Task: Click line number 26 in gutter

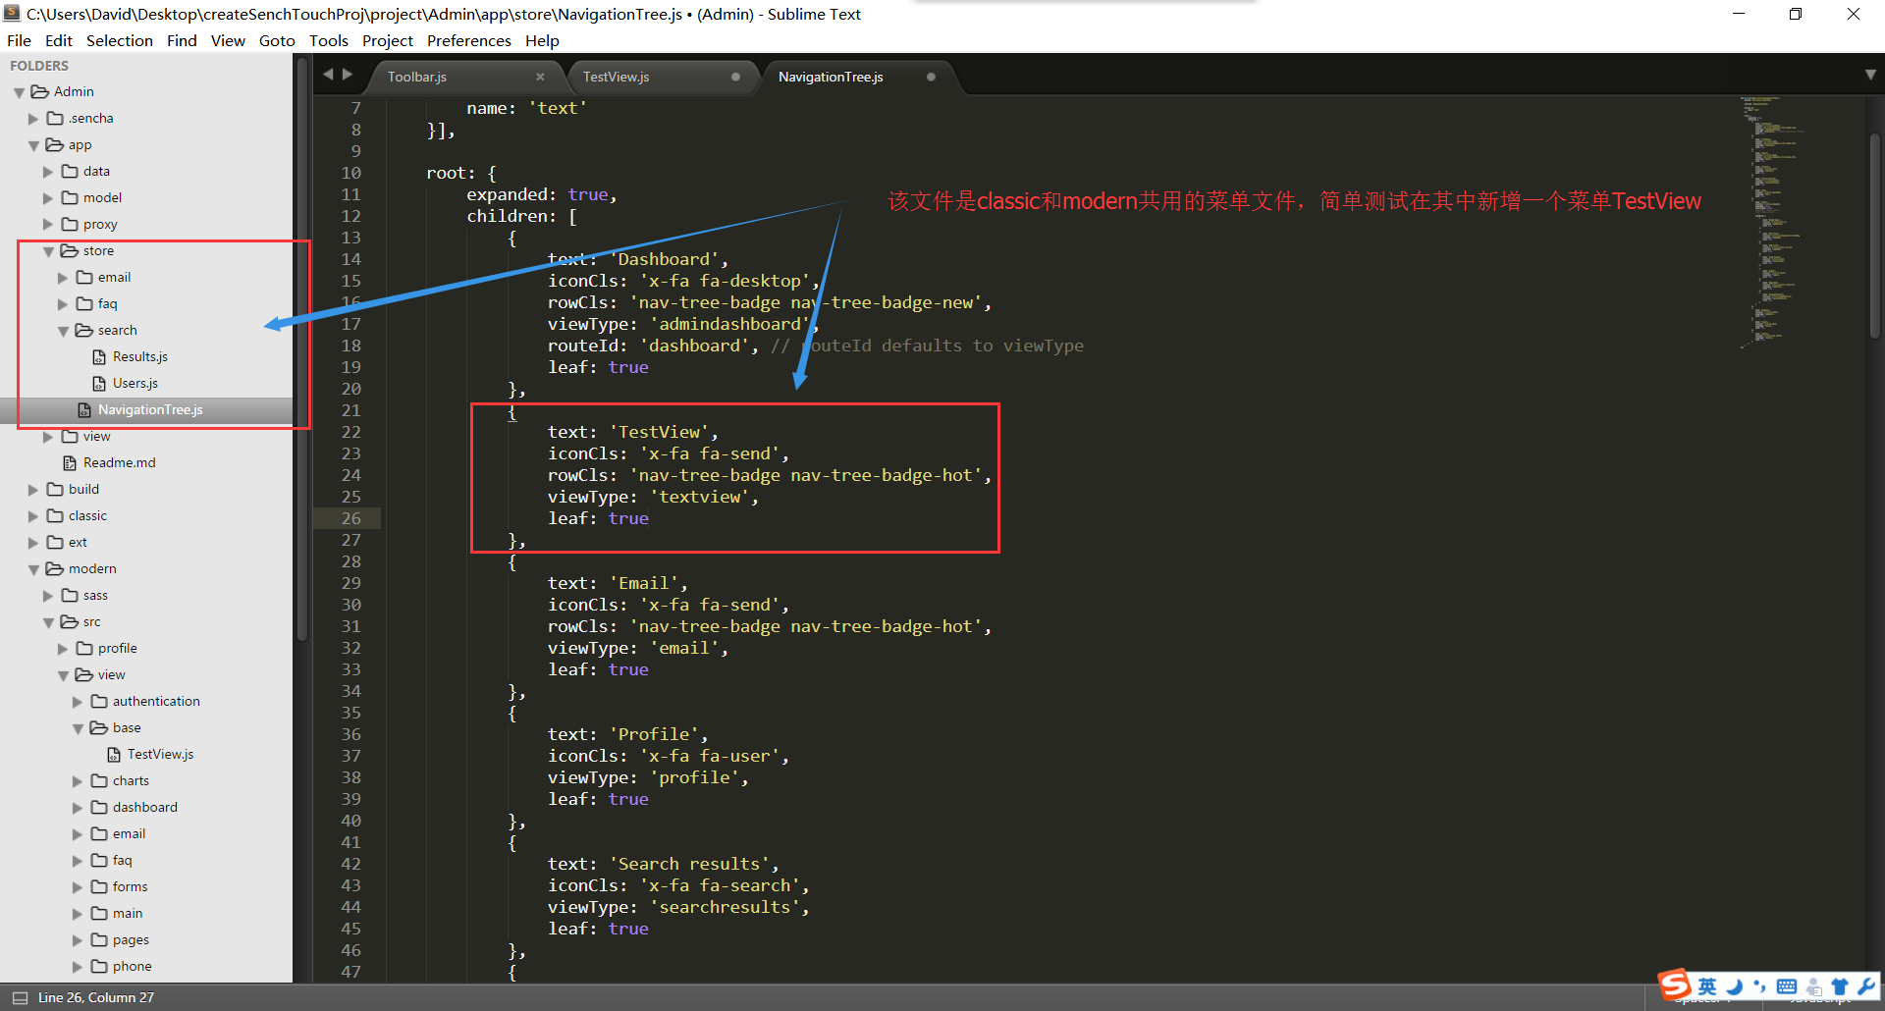Action: coord(351,518)
